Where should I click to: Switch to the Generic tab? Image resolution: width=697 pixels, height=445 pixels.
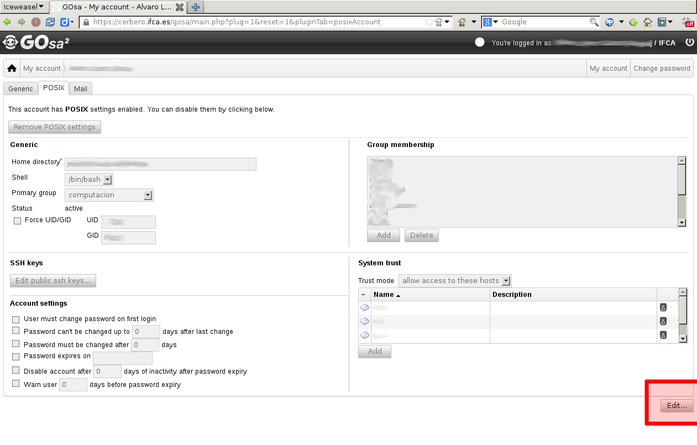pos(20,88)
